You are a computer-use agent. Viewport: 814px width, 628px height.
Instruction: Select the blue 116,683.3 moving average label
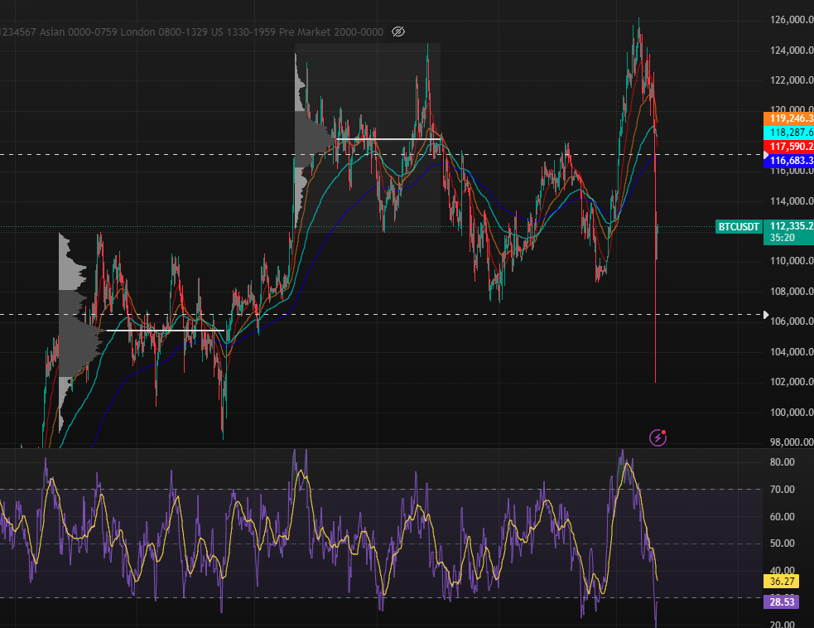click(x=789, y=161)
